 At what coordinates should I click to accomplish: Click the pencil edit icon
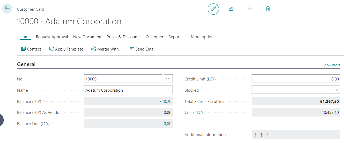pos(213,9)
